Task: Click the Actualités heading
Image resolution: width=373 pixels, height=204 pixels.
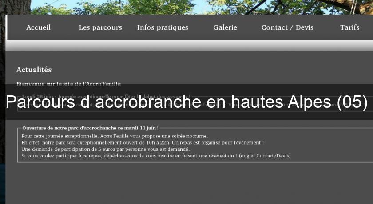Action: click(x=34, y=70)
